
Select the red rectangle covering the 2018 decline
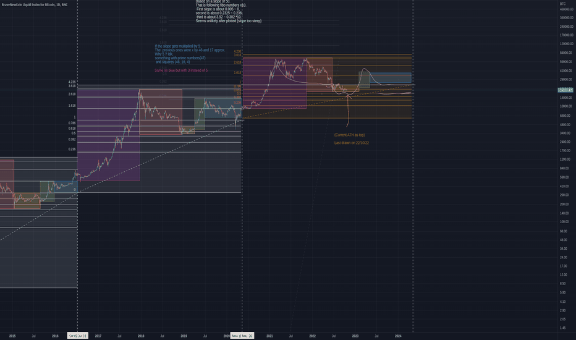(161, 112)
